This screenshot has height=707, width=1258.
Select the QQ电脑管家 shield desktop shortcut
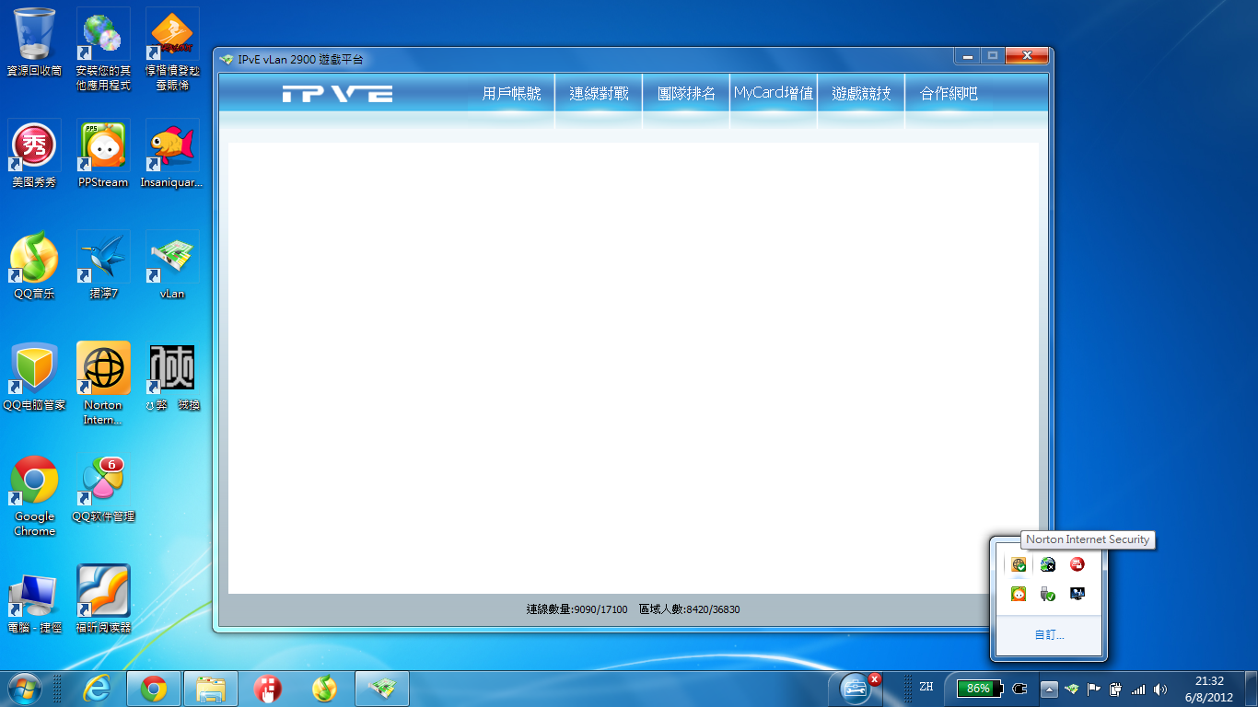pos(34,377)
